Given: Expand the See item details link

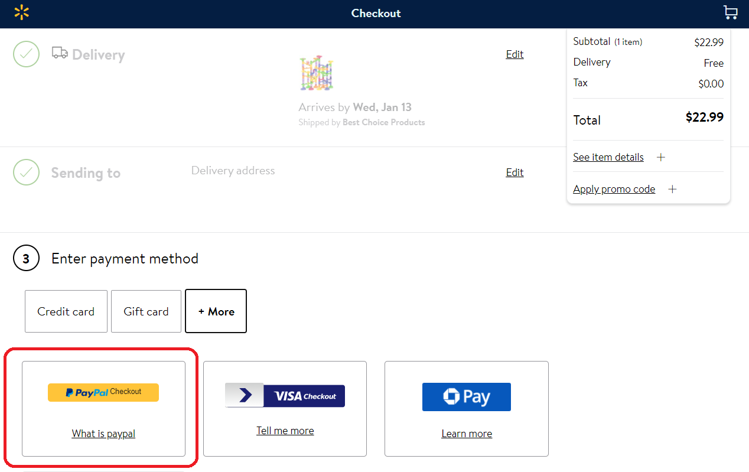Looking at the screenshot, I should 608,157.
